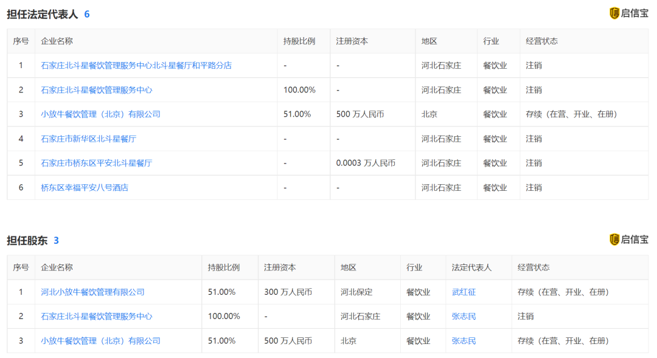Viewport: 657px width, 358px height.
Task: Click 北京 region cell in shareholder table
Action: pos(349,341)
